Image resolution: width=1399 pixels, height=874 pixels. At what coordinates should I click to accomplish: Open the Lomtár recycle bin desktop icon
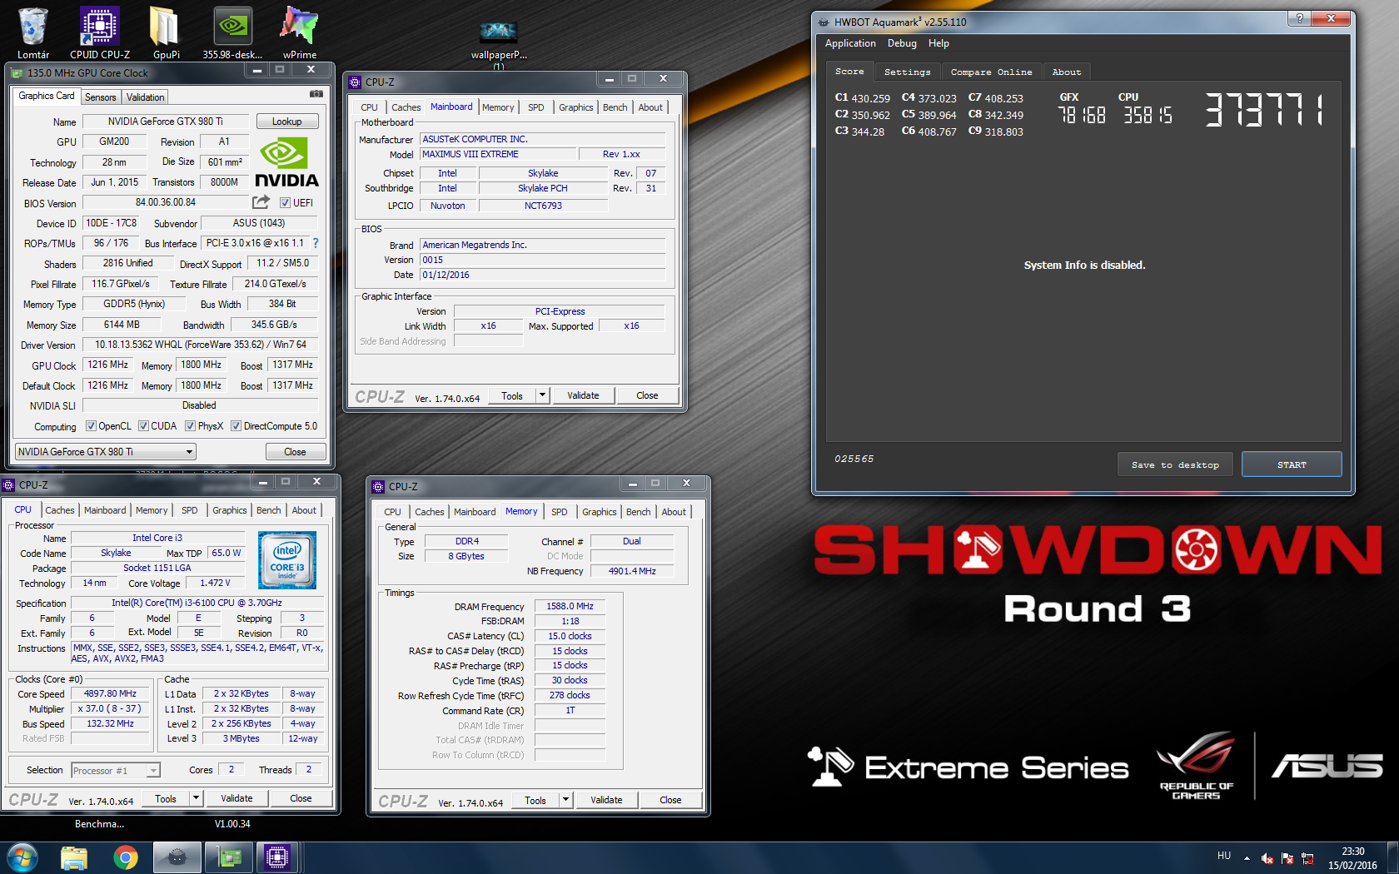pos(33,32)
